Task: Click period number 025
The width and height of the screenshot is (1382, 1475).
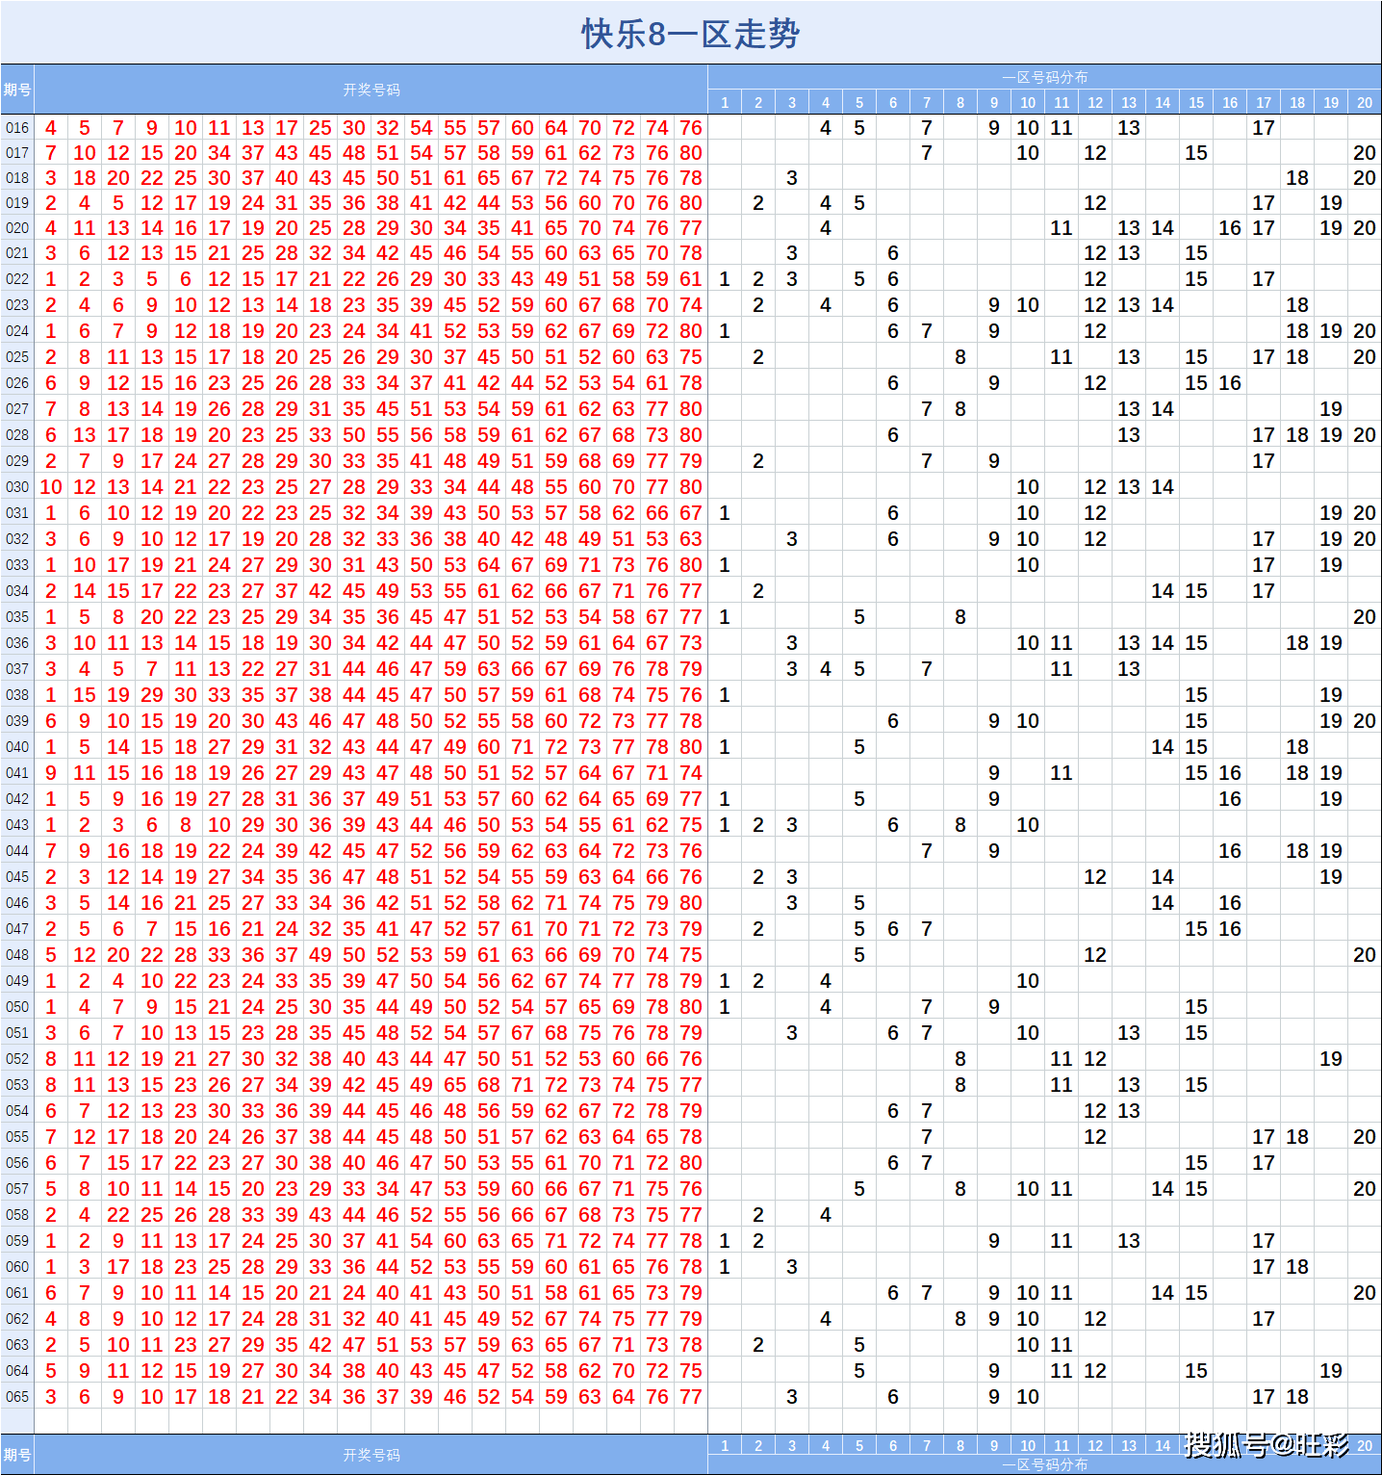Action: tap(17, 357)
